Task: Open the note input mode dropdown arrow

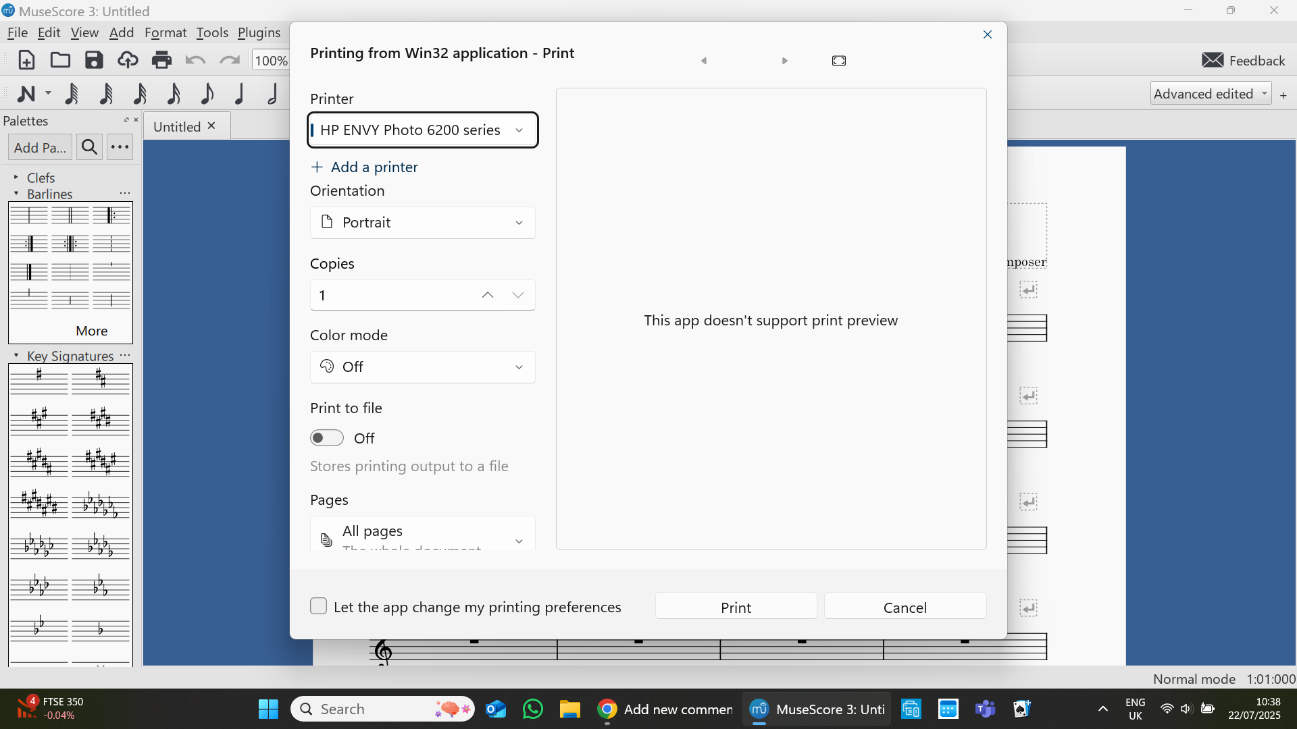Action: (x=48, y=93)
